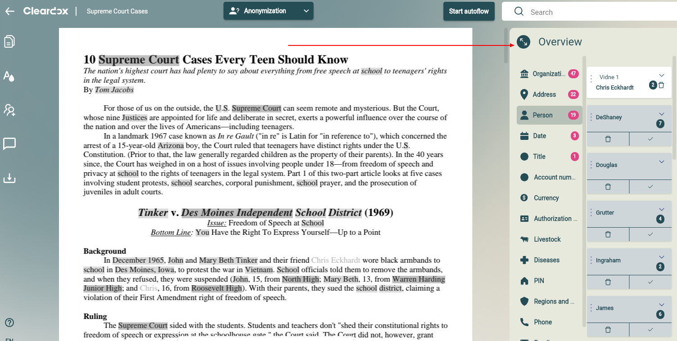Select the text styling (A with droplet) tool
The height and width of the screenshot is (341, 677).
[9, 76]
